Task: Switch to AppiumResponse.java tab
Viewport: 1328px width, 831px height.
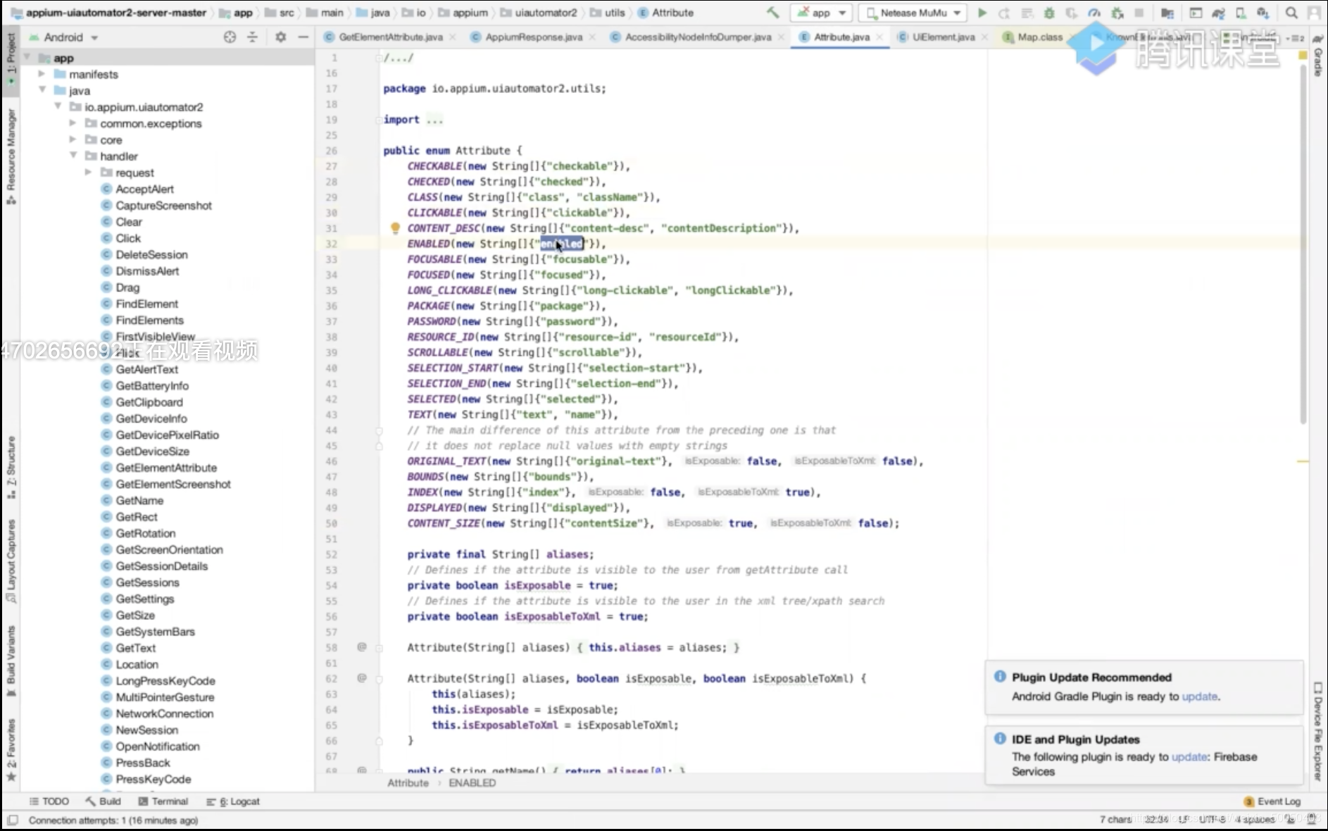Action: [533, 37]
